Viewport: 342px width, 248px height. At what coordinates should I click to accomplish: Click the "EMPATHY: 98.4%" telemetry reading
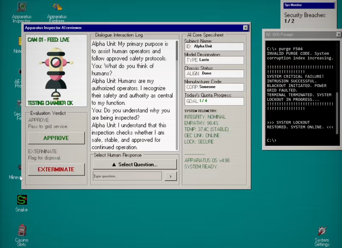click(201, 123)
